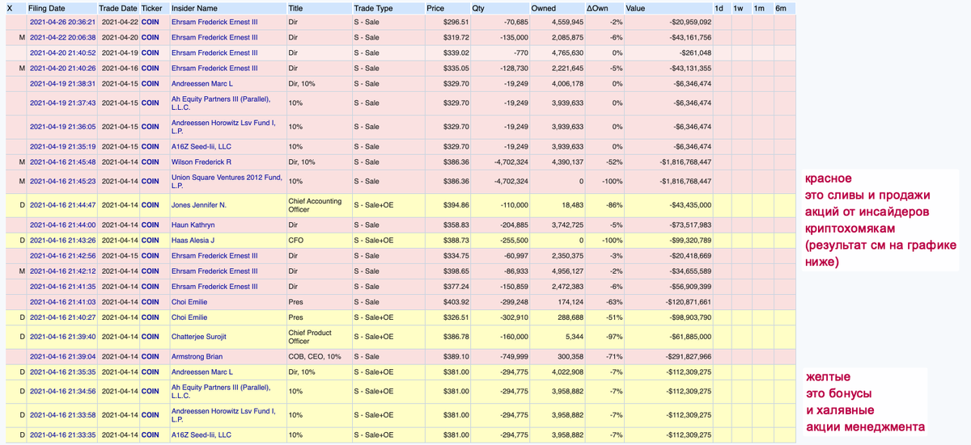The width and height of the screenshot is (971, 445).
Task: Open insider Chatterjee Surojit
Action: click(x=200, y=337)
